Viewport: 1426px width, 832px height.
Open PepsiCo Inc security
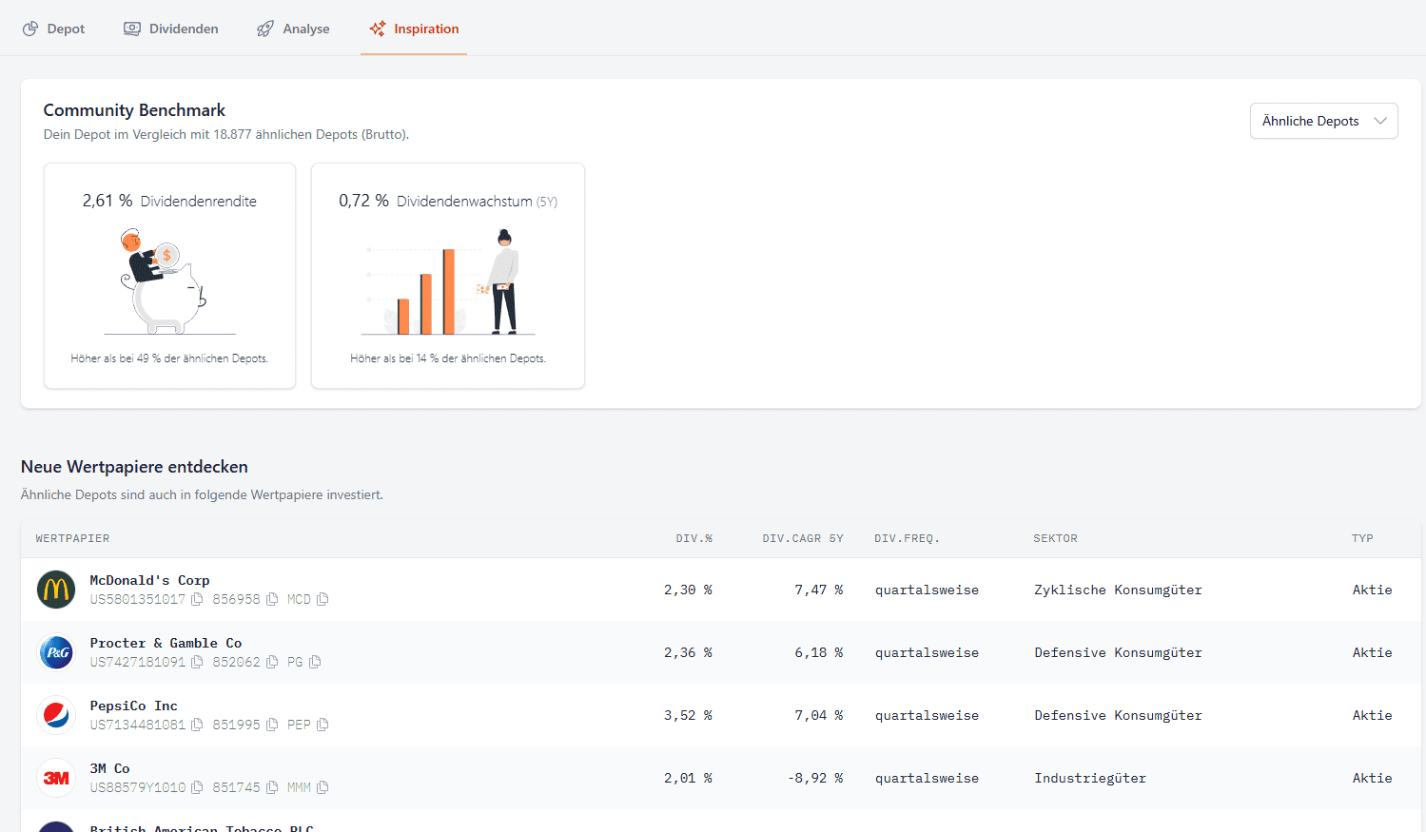pyautogui.click(x=133, y=706)
